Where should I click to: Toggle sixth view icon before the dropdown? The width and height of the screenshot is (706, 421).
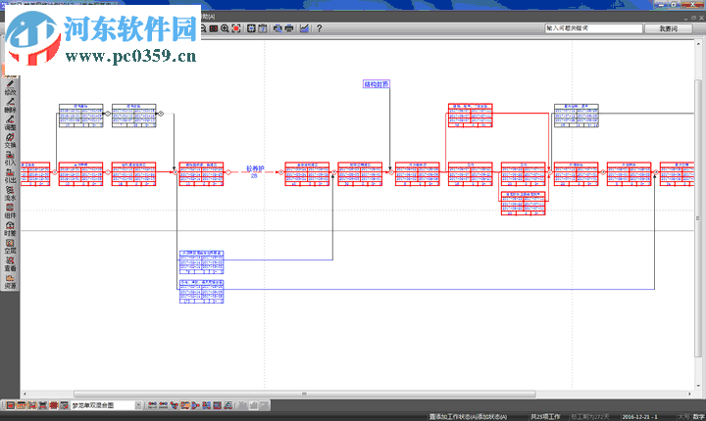click(x=65, y=405)
